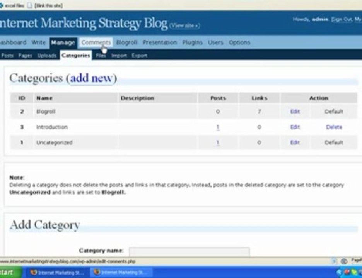
Task: Go to the Uploads submenu
Action: point(47,56)
